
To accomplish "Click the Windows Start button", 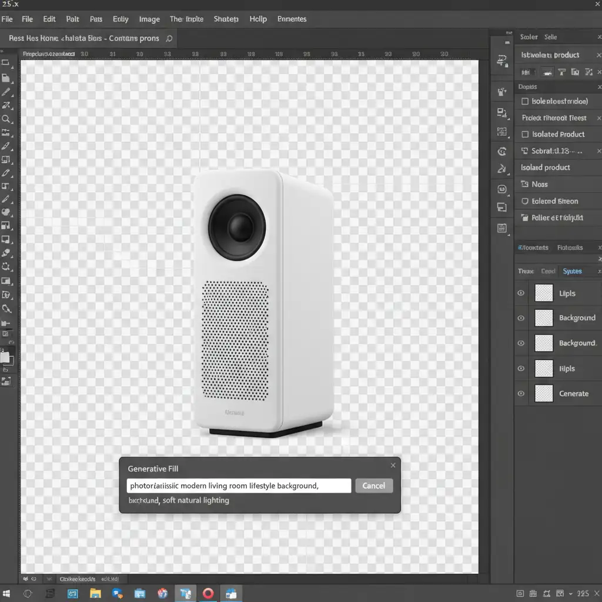I will (x=7, y=593).
